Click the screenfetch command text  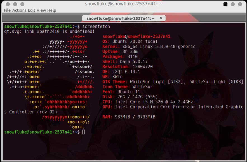pos(96,26)
